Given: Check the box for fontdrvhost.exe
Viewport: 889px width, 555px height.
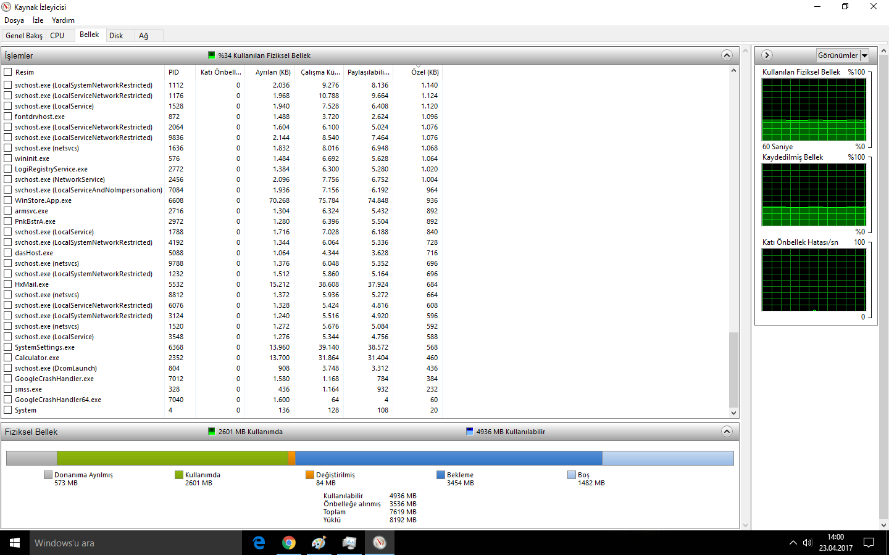Looking at the screenshot, I should click(8, 116).
